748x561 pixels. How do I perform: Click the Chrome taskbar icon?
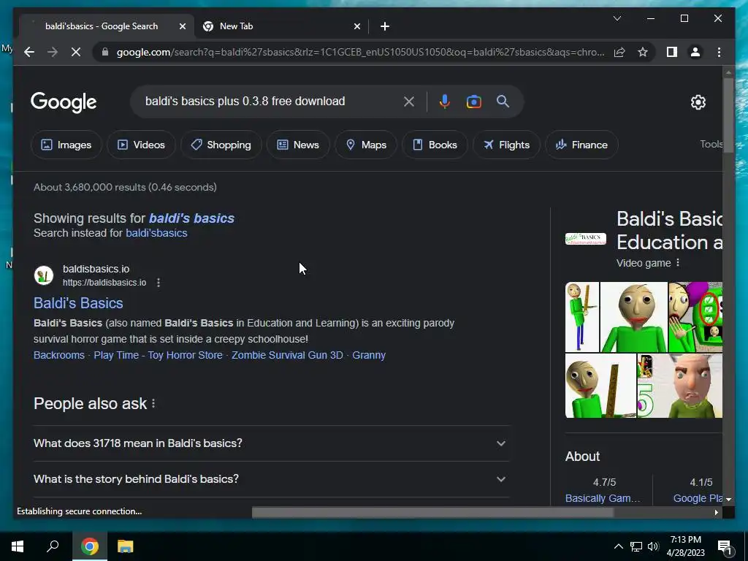pos(89,546)
